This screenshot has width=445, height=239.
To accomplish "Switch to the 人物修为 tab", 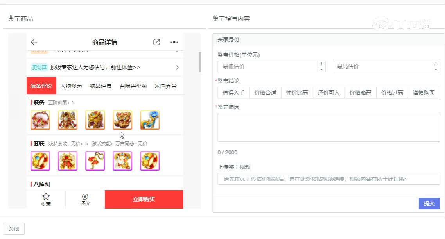I will click(71, 86).
